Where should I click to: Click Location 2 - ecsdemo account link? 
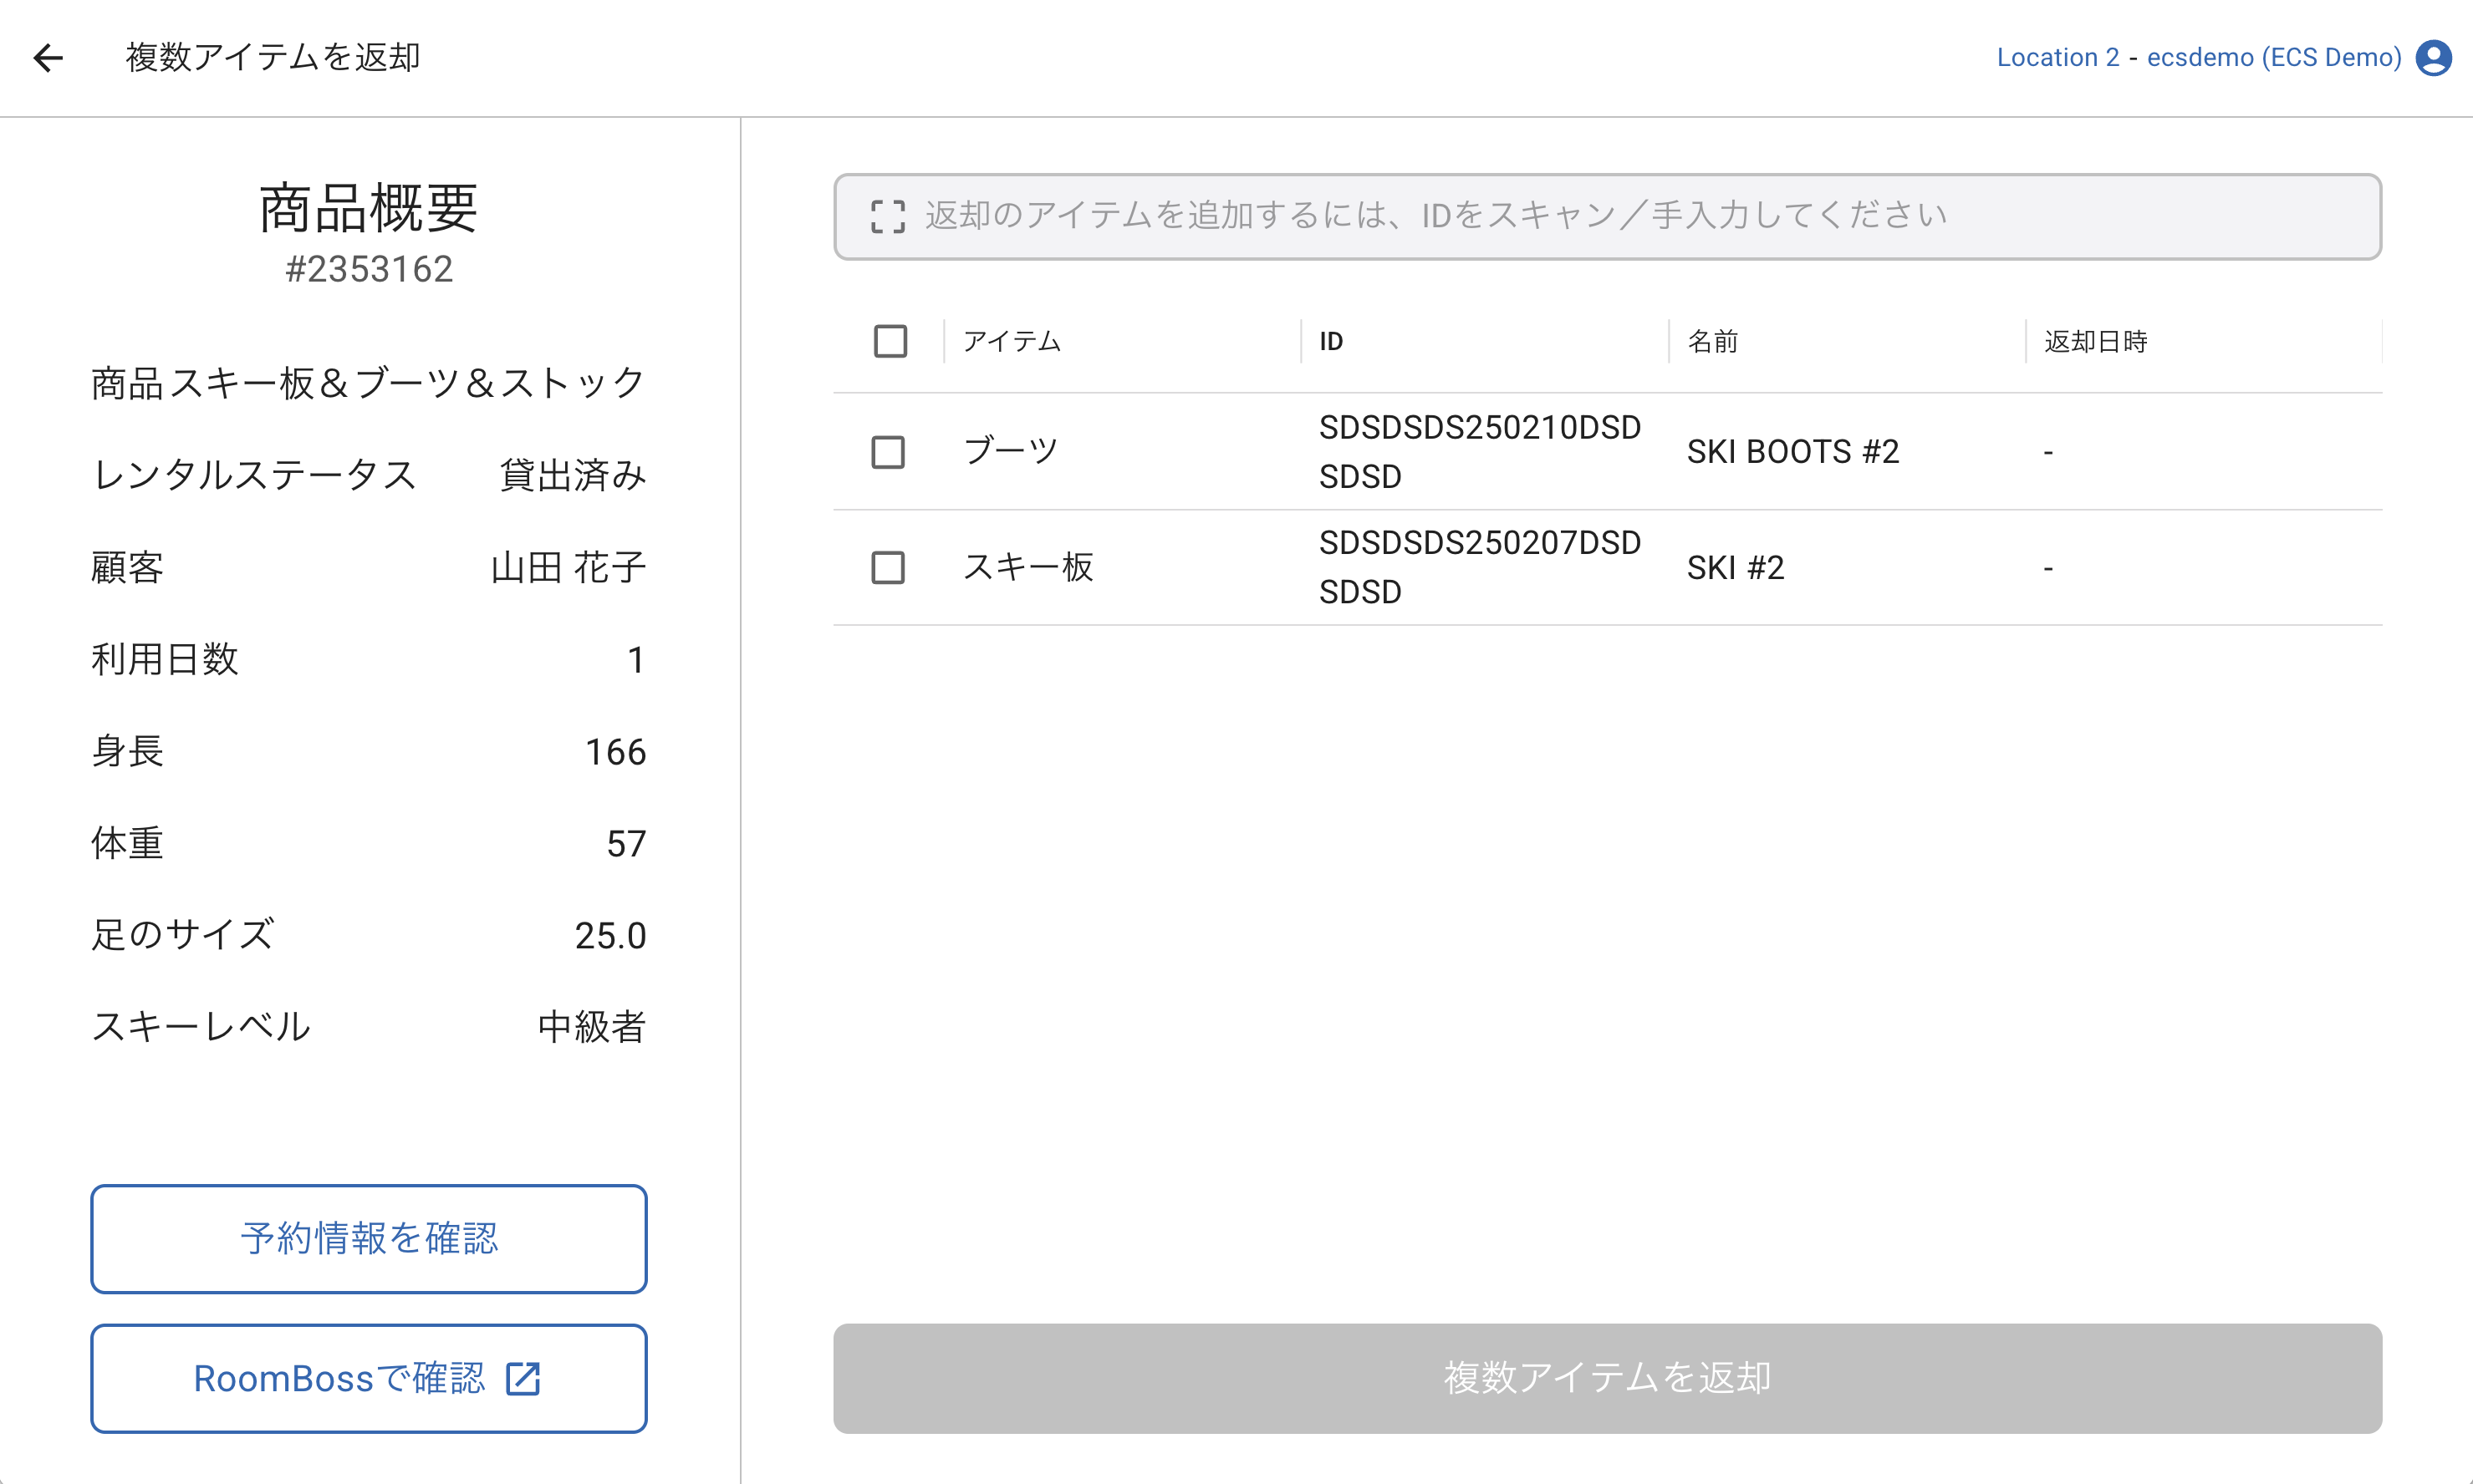(x=2198, y=58)
